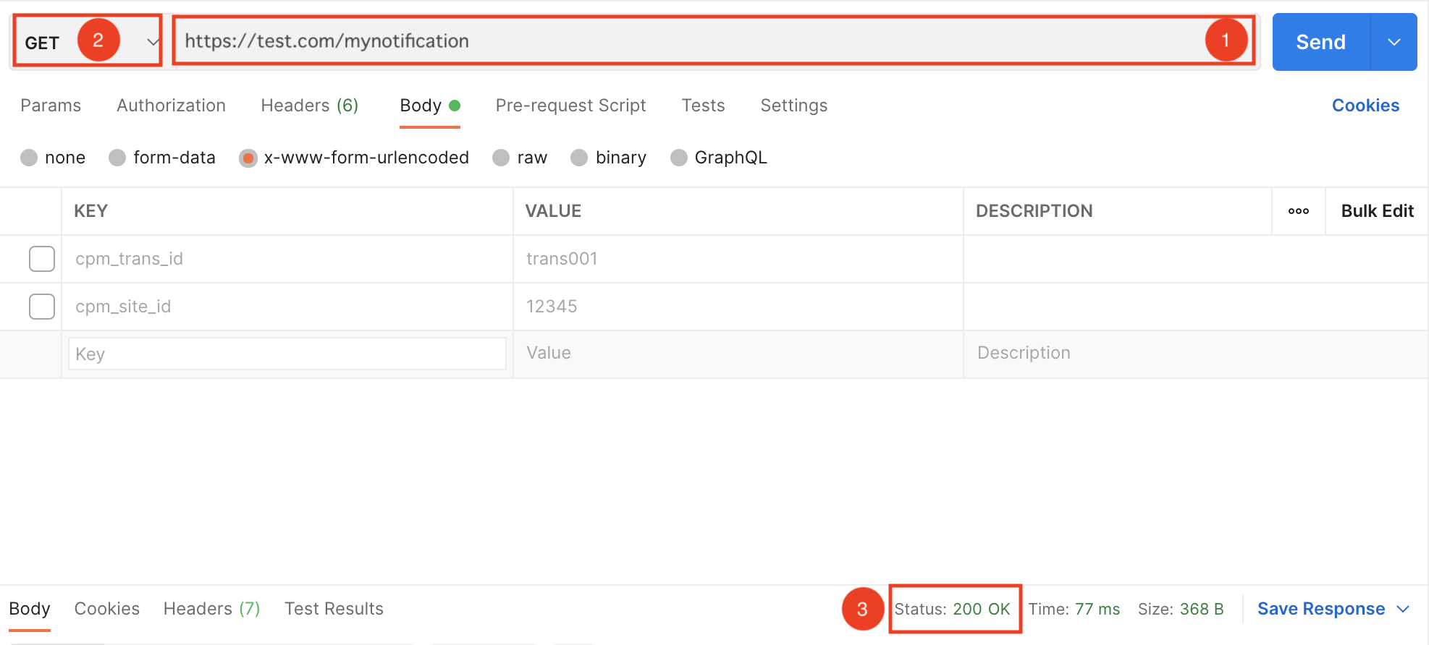Image resolution: width=1429 pixels, height=645 pixels.
Task: Select the binary body type
Action: (x=608, y=158)
